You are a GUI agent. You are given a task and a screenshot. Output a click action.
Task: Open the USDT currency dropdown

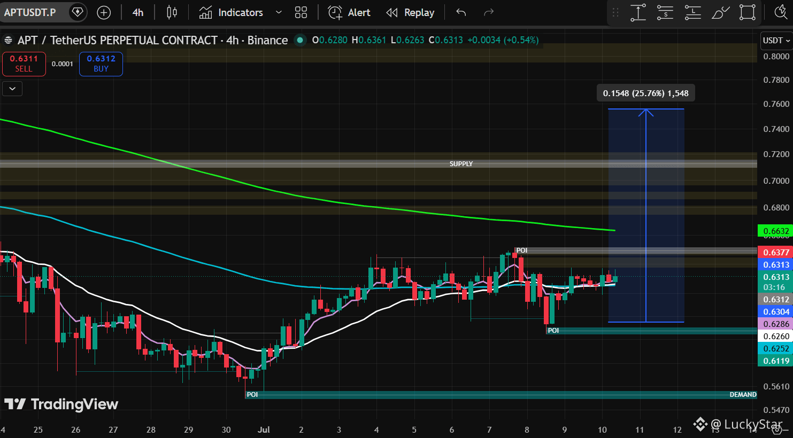click(776, 41)
